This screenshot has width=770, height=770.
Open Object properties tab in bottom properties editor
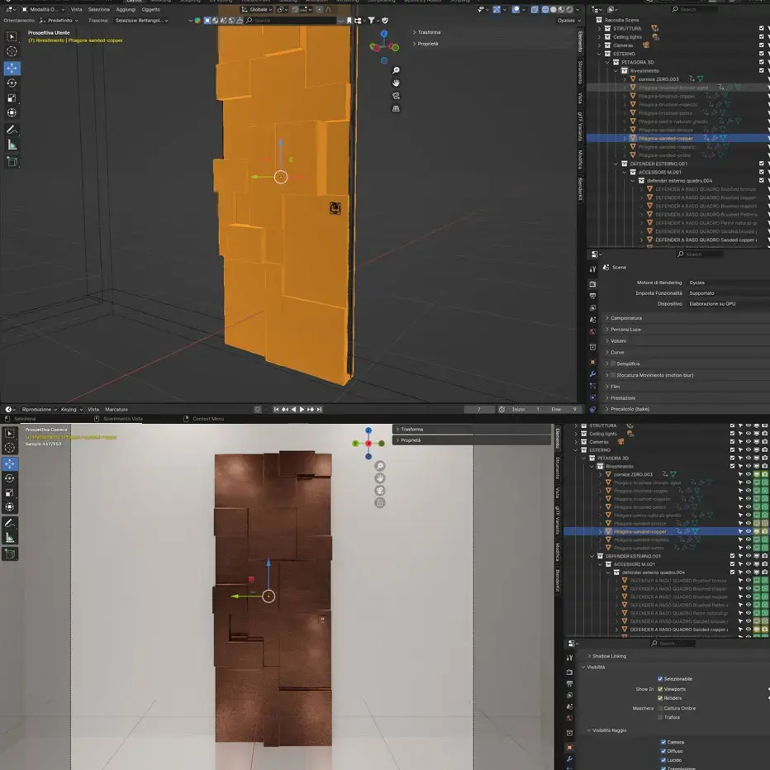pos(569,747)
